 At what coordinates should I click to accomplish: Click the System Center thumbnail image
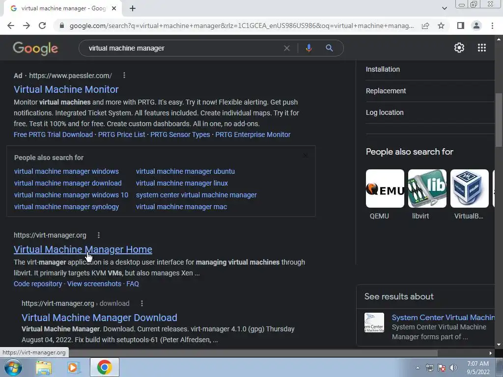coord(374,323)
